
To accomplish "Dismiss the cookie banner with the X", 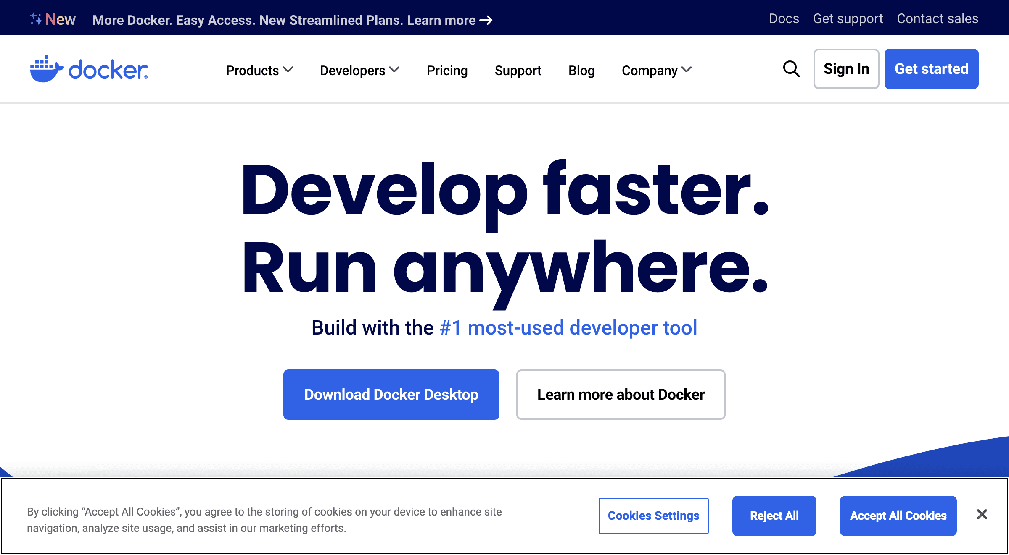I will 982,514.
